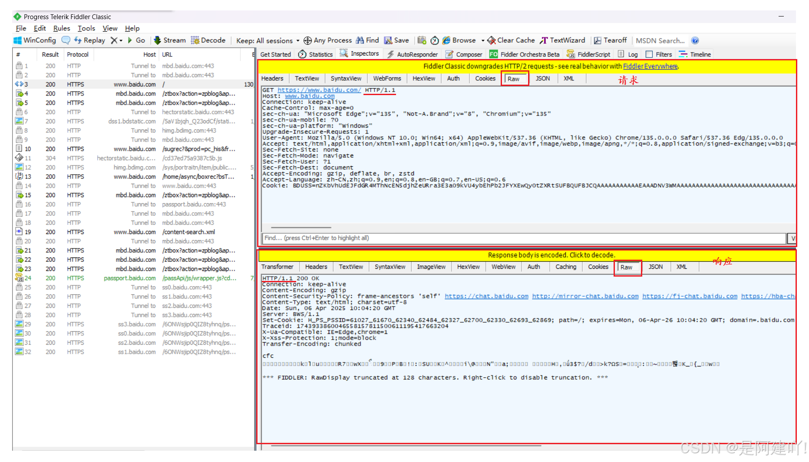Open the TextWizard tool

point(562,40)
